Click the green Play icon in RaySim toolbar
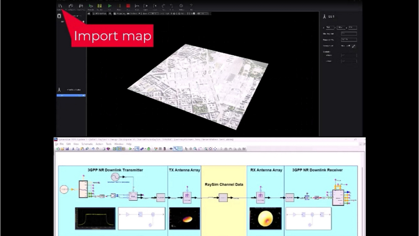Screen dimensions: 419x236 (109, 6)
